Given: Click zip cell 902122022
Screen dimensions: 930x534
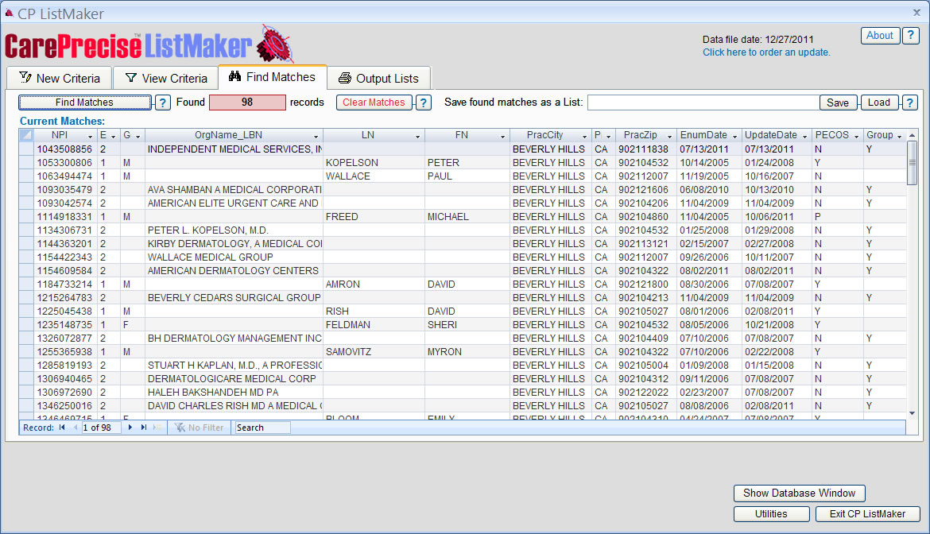Looking at the screenshot, I should coord(645,393).
